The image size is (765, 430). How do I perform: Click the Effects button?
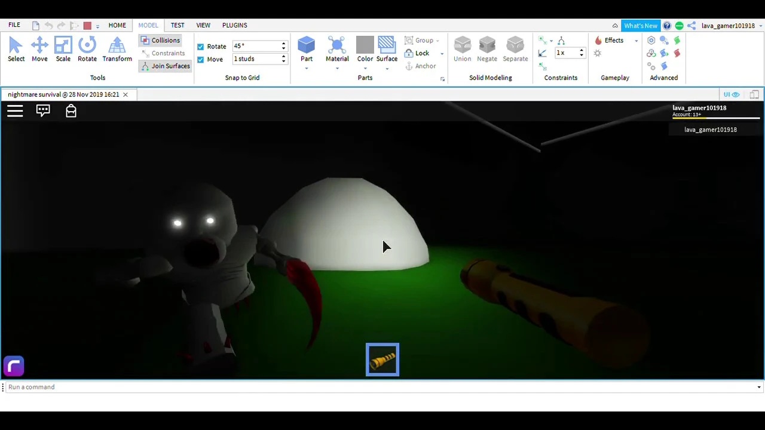(610, 40)
